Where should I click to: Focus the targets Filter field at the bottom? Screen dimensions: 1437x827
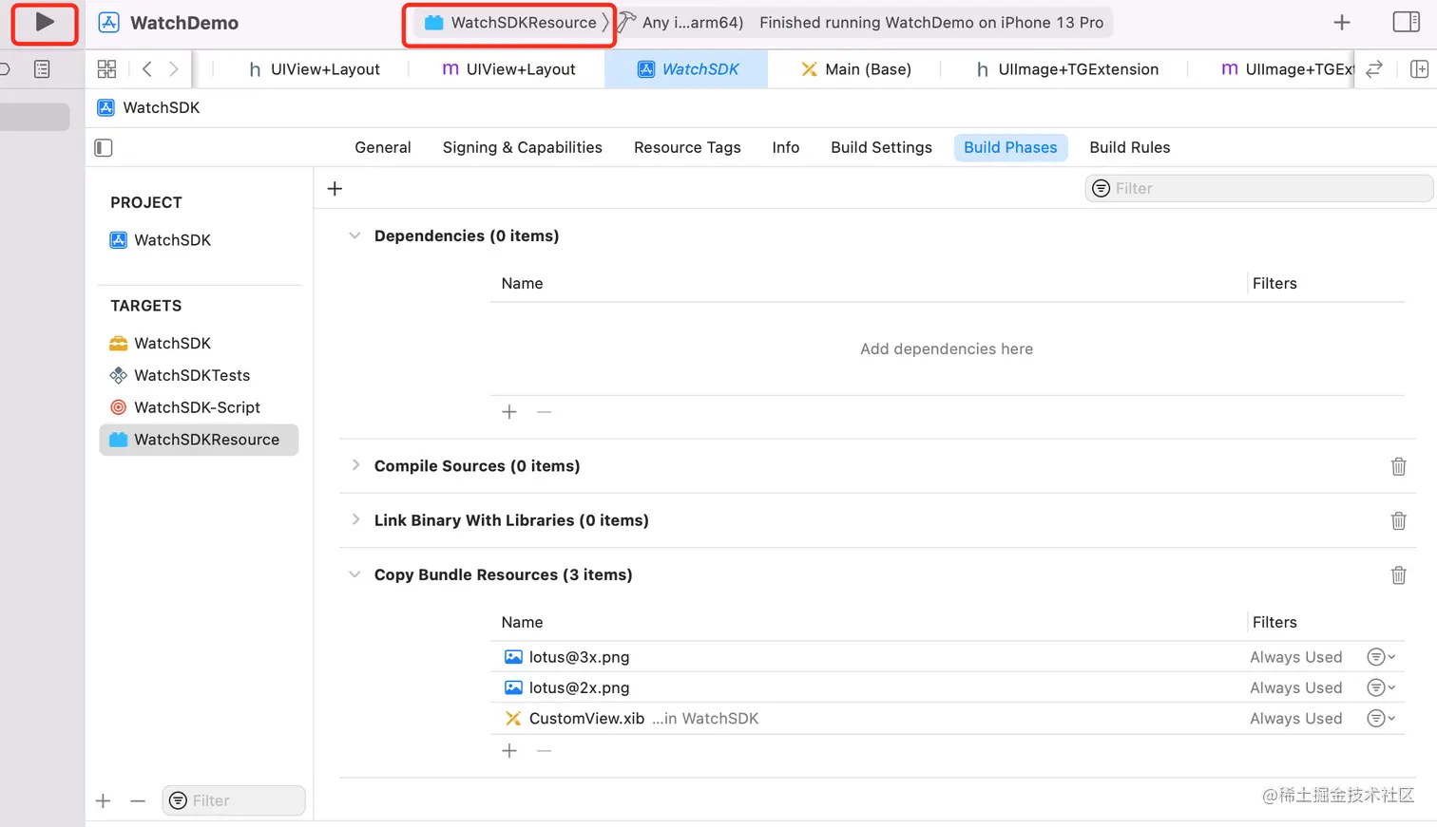[x=234, y=801]
